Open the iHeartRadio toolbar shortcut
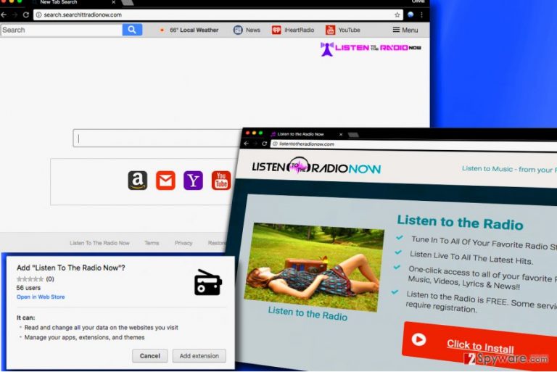The image size is (557, 372). (293, 30)
